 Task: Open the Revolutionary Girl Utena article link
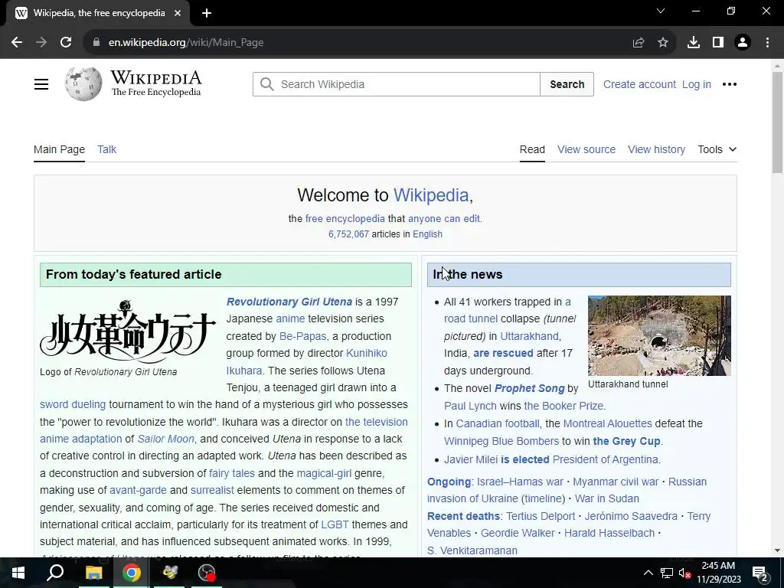click(289, 302)
